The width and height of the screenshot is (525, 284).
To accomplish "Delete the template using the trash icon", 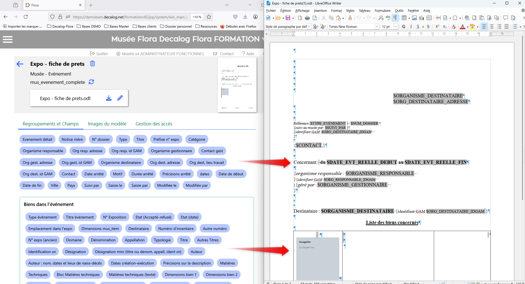I will point(93,64).
